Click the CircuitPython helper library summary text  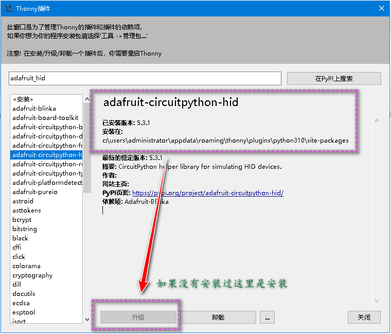(200, 167)
